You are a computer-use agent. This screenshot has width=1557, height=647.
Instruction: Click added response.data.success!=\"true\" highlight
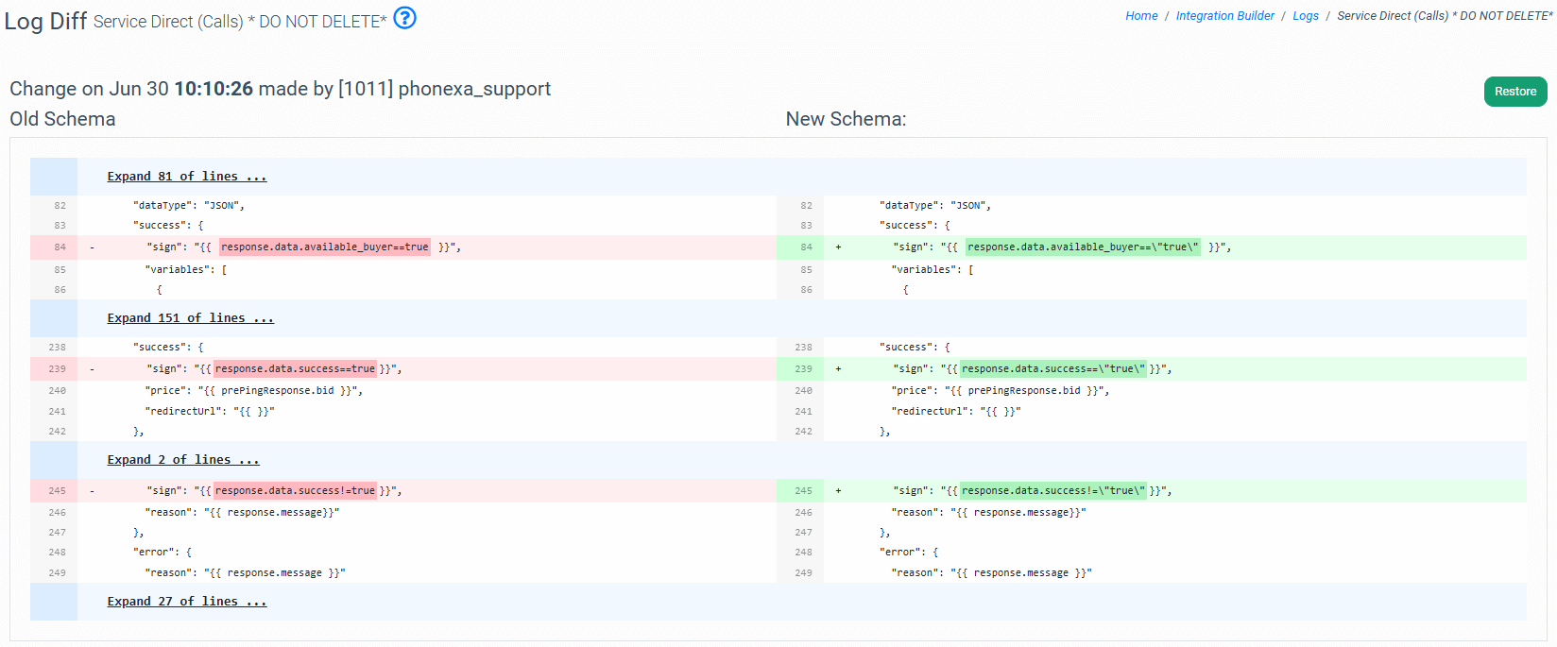[1052, 491]
